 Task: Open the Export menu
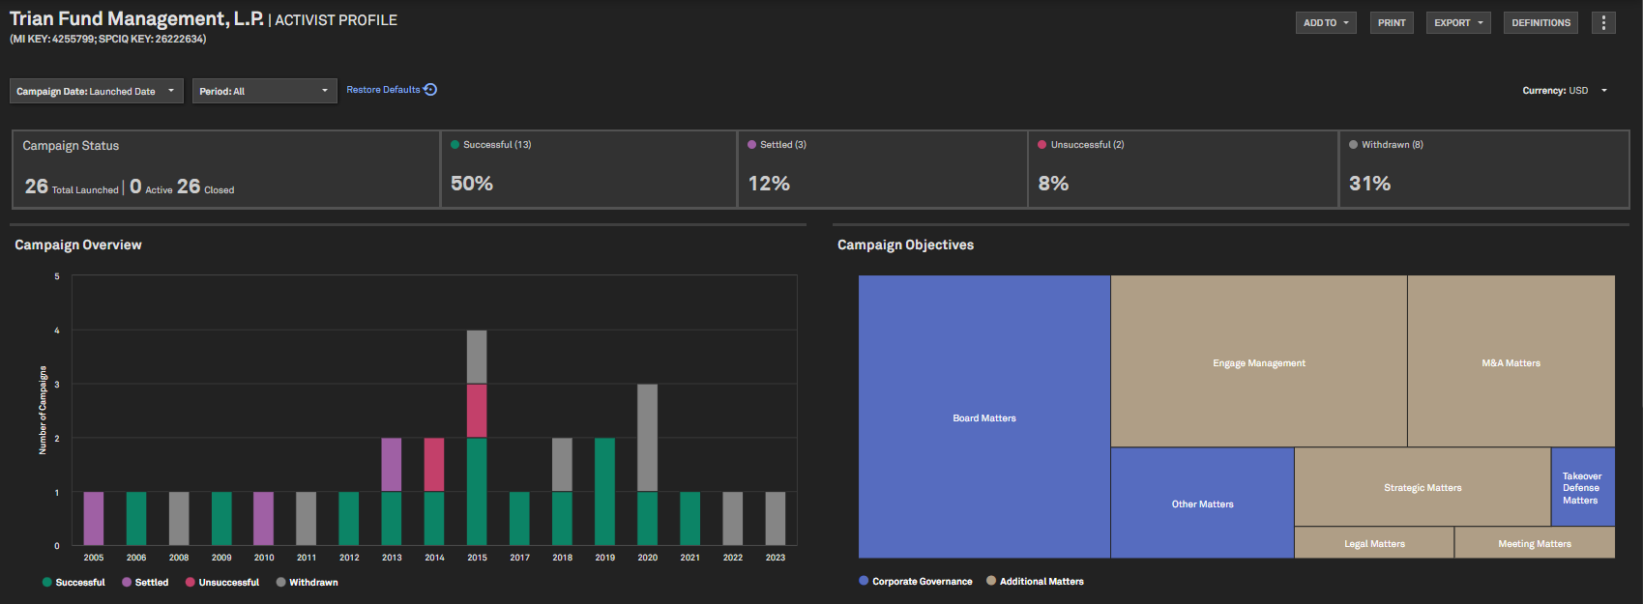click(x=1457, y=22)
